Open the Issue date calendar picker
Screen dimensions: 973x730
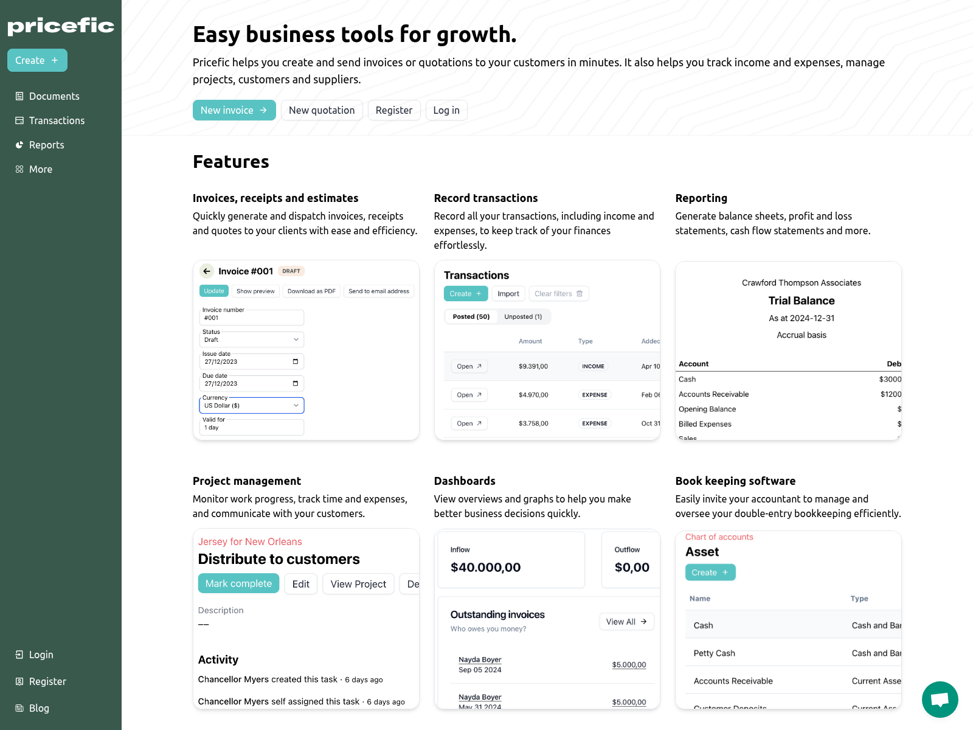pyautogui.click(x=296, y=361)
